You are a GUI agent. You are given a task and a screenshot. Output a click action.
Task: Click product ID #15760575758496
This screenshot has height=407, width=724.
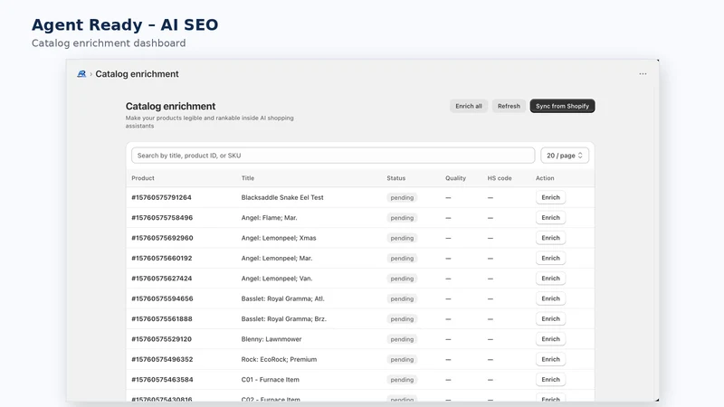pos(162,218)
